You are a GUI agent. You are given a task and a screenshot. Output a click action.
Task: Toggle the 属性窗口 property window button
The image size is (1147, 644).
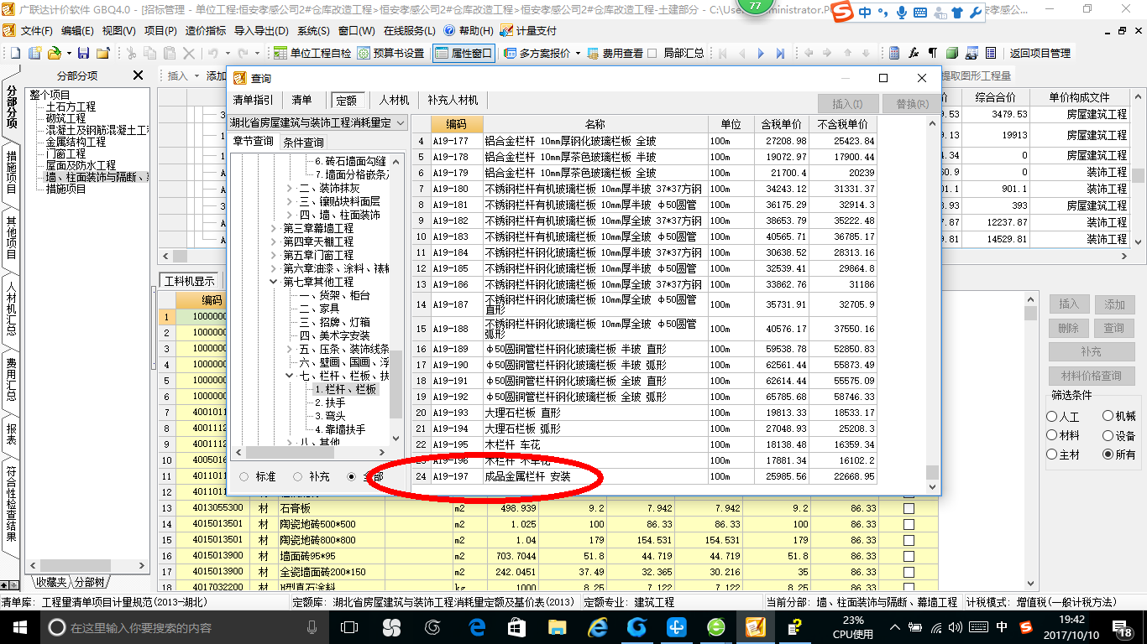coord(464,53)
